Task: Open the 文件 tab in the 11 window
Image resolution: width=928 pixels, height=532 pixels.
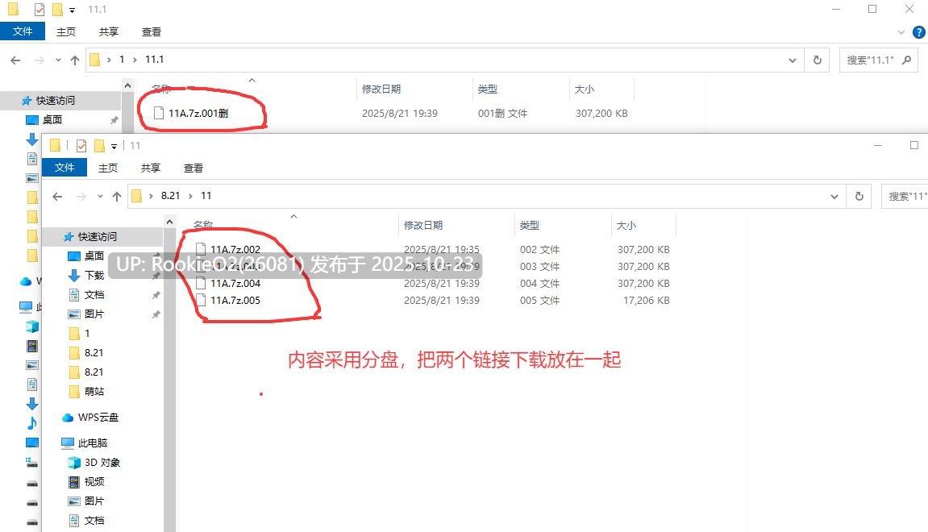Action: 65,168
